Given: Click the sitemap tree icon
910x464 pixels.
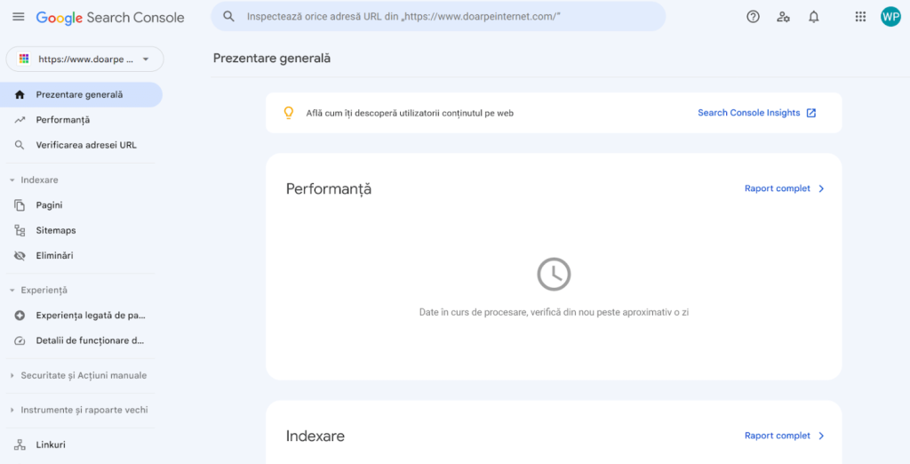Looking at the screenshot, I should pos(20,230).
